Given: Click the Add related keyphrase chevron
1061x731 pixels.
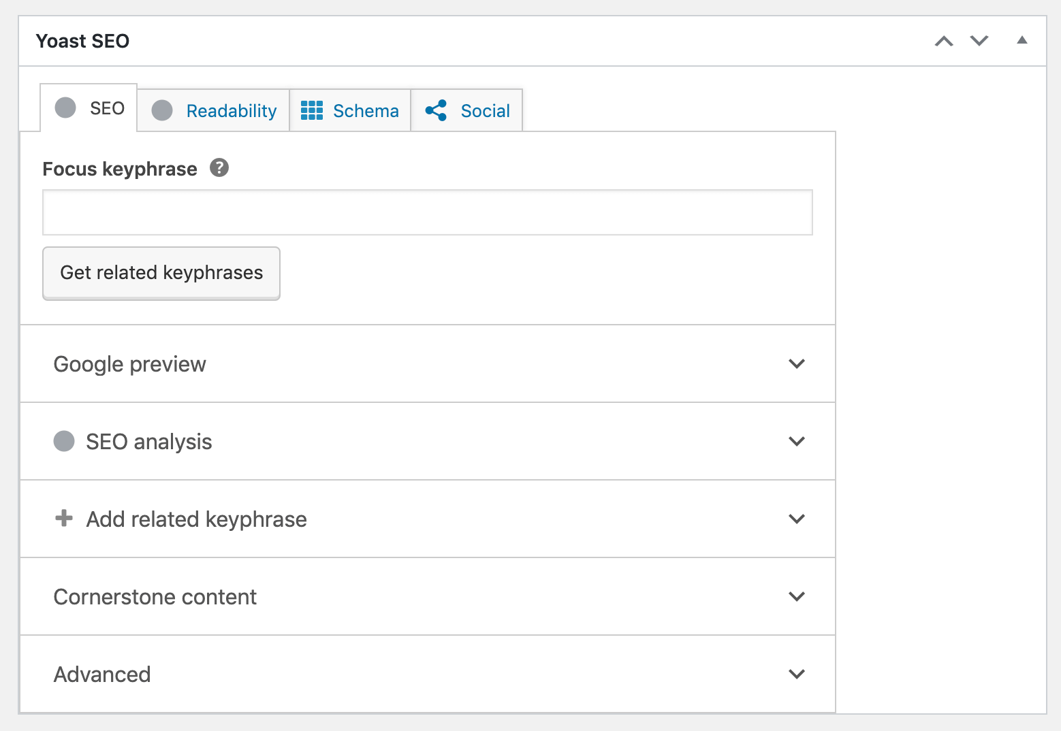Looking at the screenshot, I should click(x=797, y=519).
